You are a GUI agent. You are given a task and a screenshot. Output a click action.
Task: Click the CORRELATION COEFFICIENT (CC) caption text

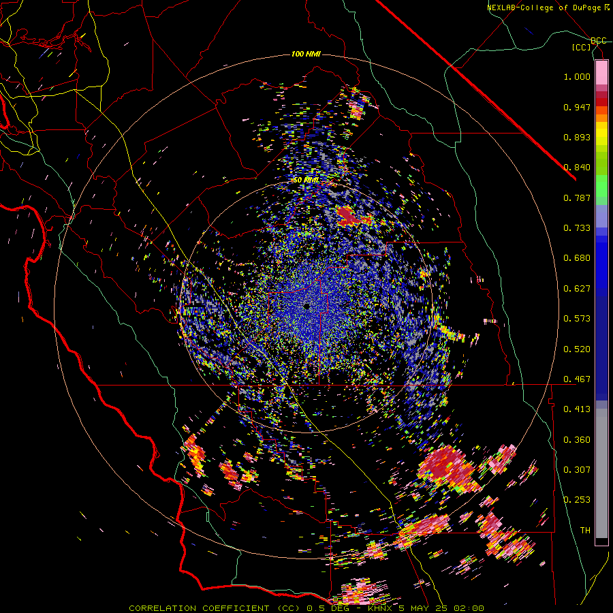click(x=214, y=608)
